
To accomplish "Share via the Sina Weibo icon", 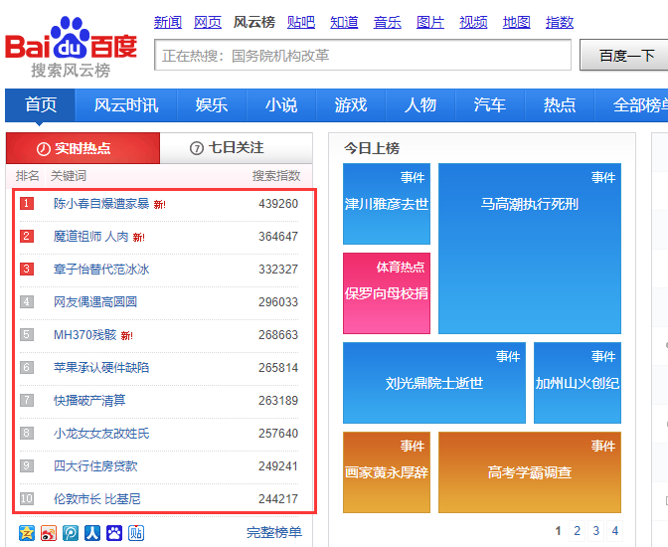I will (49, 533).
